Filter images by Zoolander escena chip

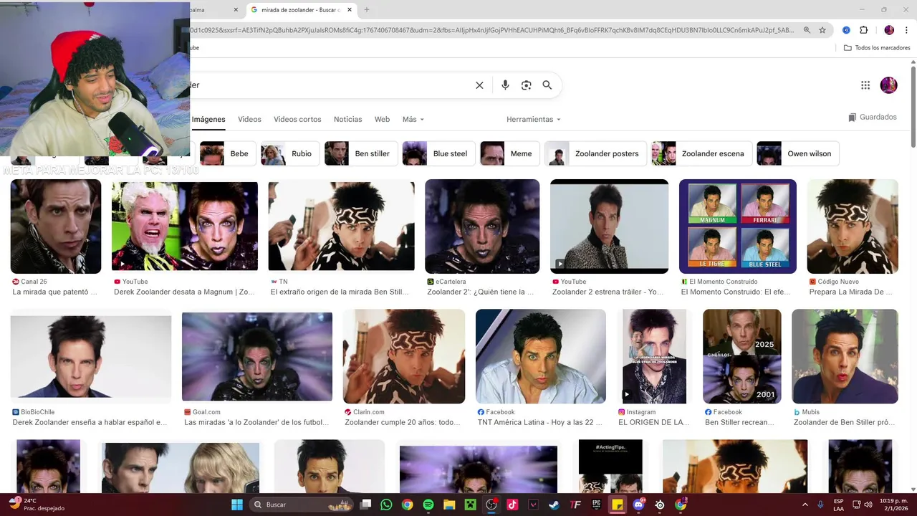coord(702,153)
